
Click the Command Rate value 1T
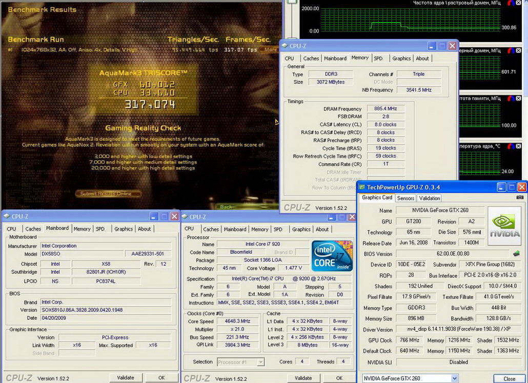coord(385,164)
